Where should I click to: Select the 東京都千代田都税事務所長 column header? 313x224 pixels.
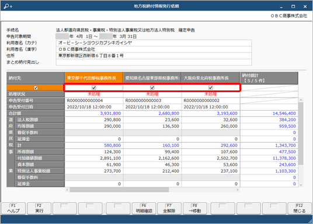tap(94, 78)
